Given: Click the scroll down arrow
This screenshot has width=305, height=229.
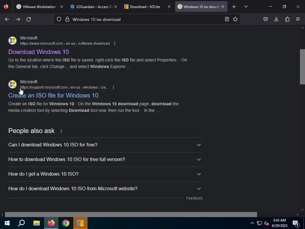Looking at the screenshot, I should (x=302, y=210).
